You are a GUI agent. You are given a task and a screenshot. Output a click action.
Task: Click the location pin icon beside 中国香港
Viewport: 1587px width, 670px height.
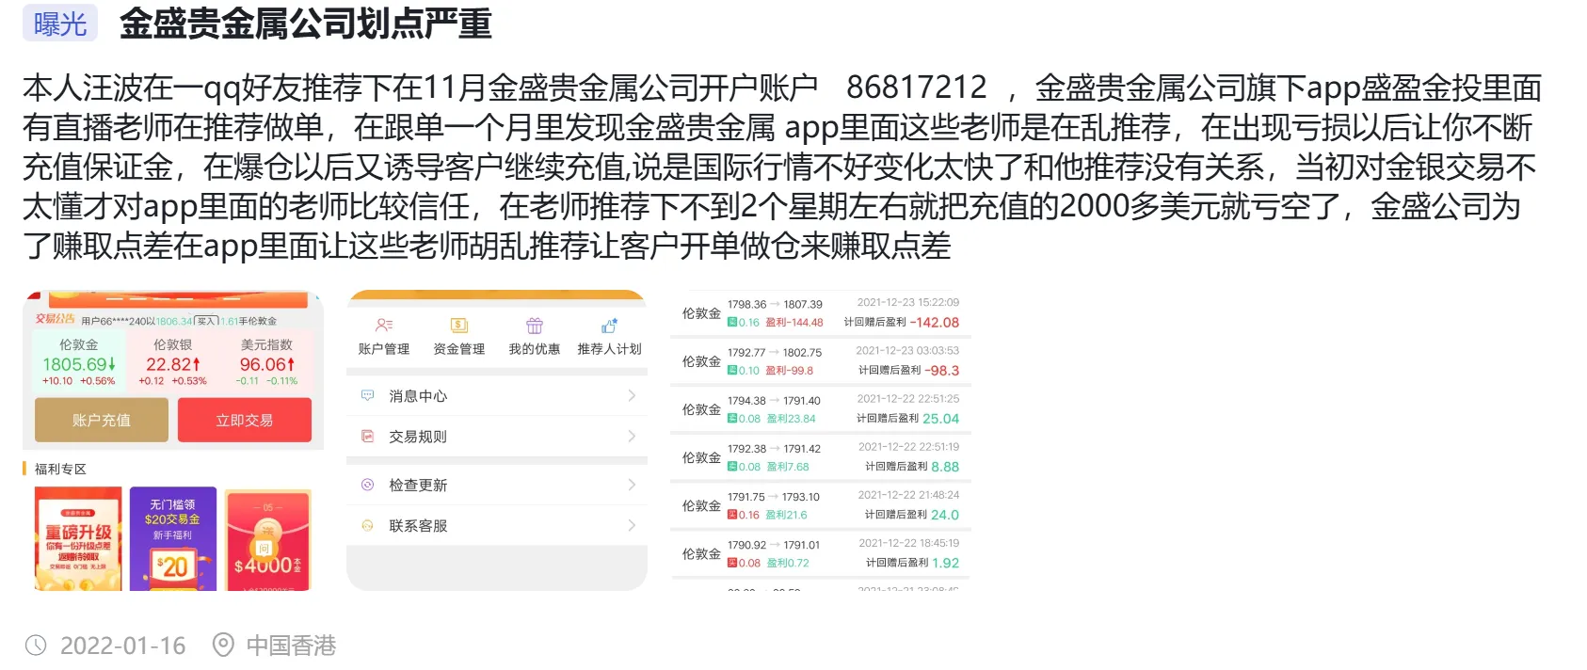(223, 646)
